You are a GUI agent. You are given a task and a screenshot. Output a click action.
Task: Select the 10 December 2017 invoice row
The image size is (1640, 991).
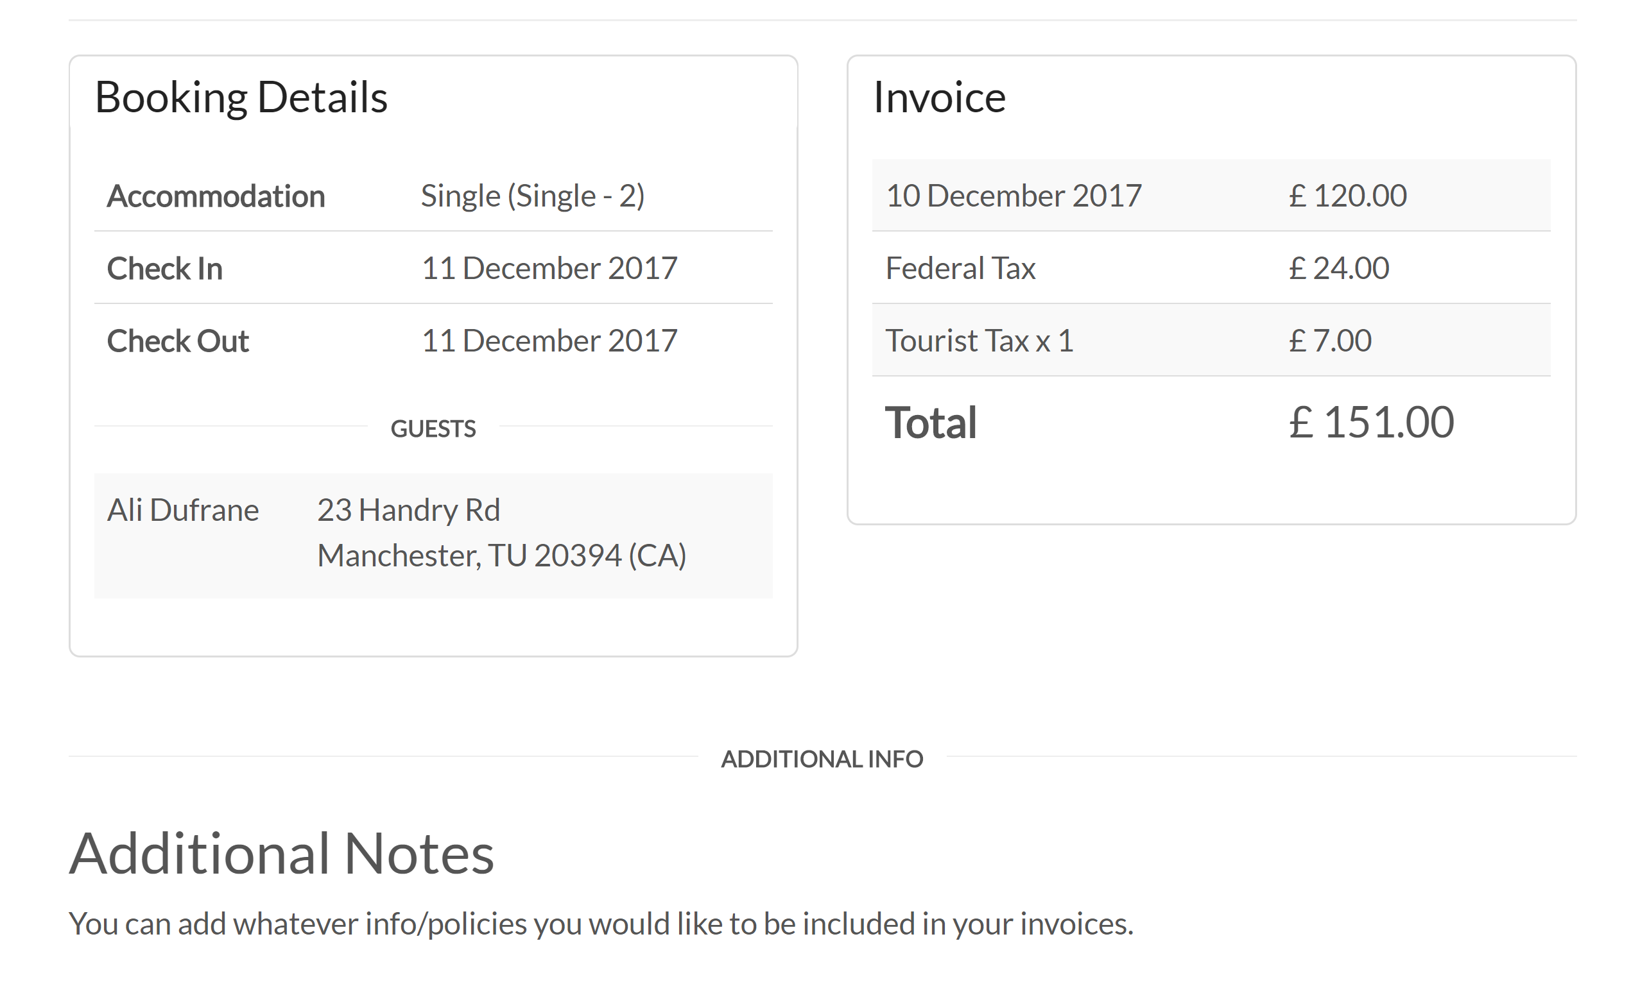1211,196
